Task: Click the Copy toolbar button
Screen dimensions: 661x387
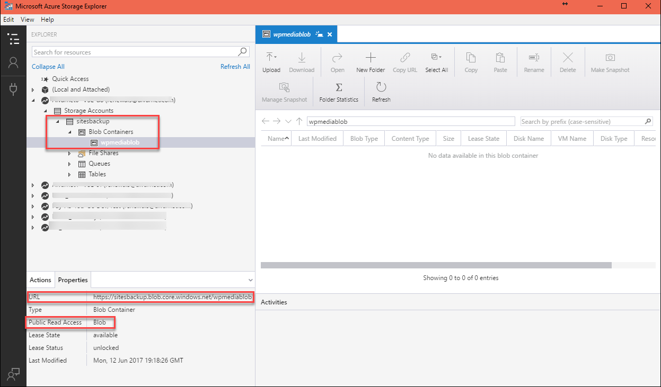Action: point(471,62)
